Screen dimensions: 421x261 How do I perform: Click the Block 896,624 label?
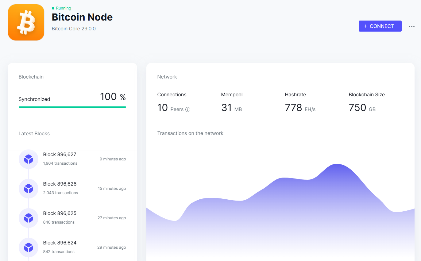coord(60,243)
